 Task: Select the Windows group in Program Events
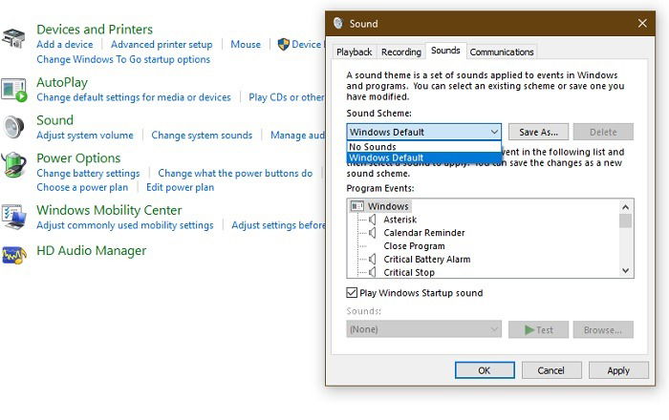click(x=388, y=206)
